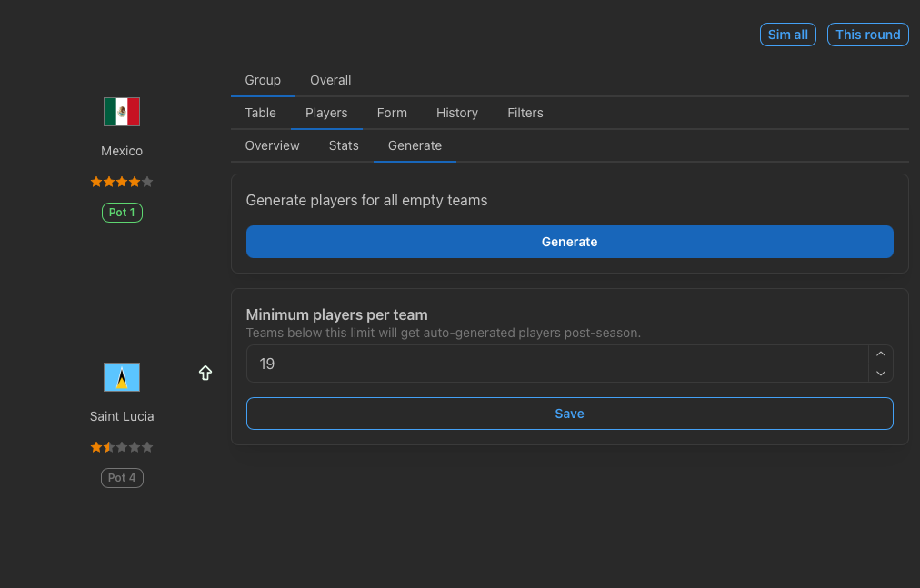
Task: Select the Overview sub-tab
Action: 272,145
